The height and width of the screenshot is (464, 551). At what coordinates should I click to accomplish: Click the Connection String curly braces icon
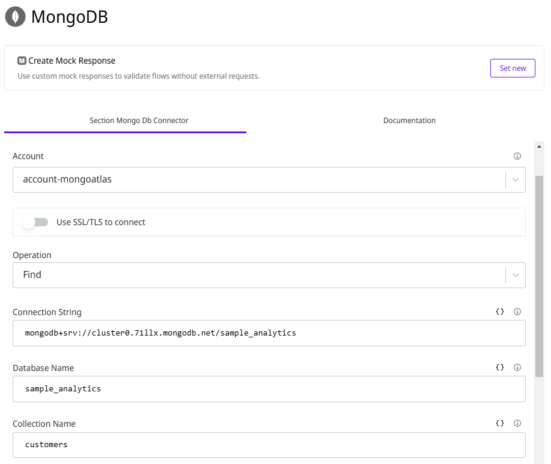(x=500, y=312)
